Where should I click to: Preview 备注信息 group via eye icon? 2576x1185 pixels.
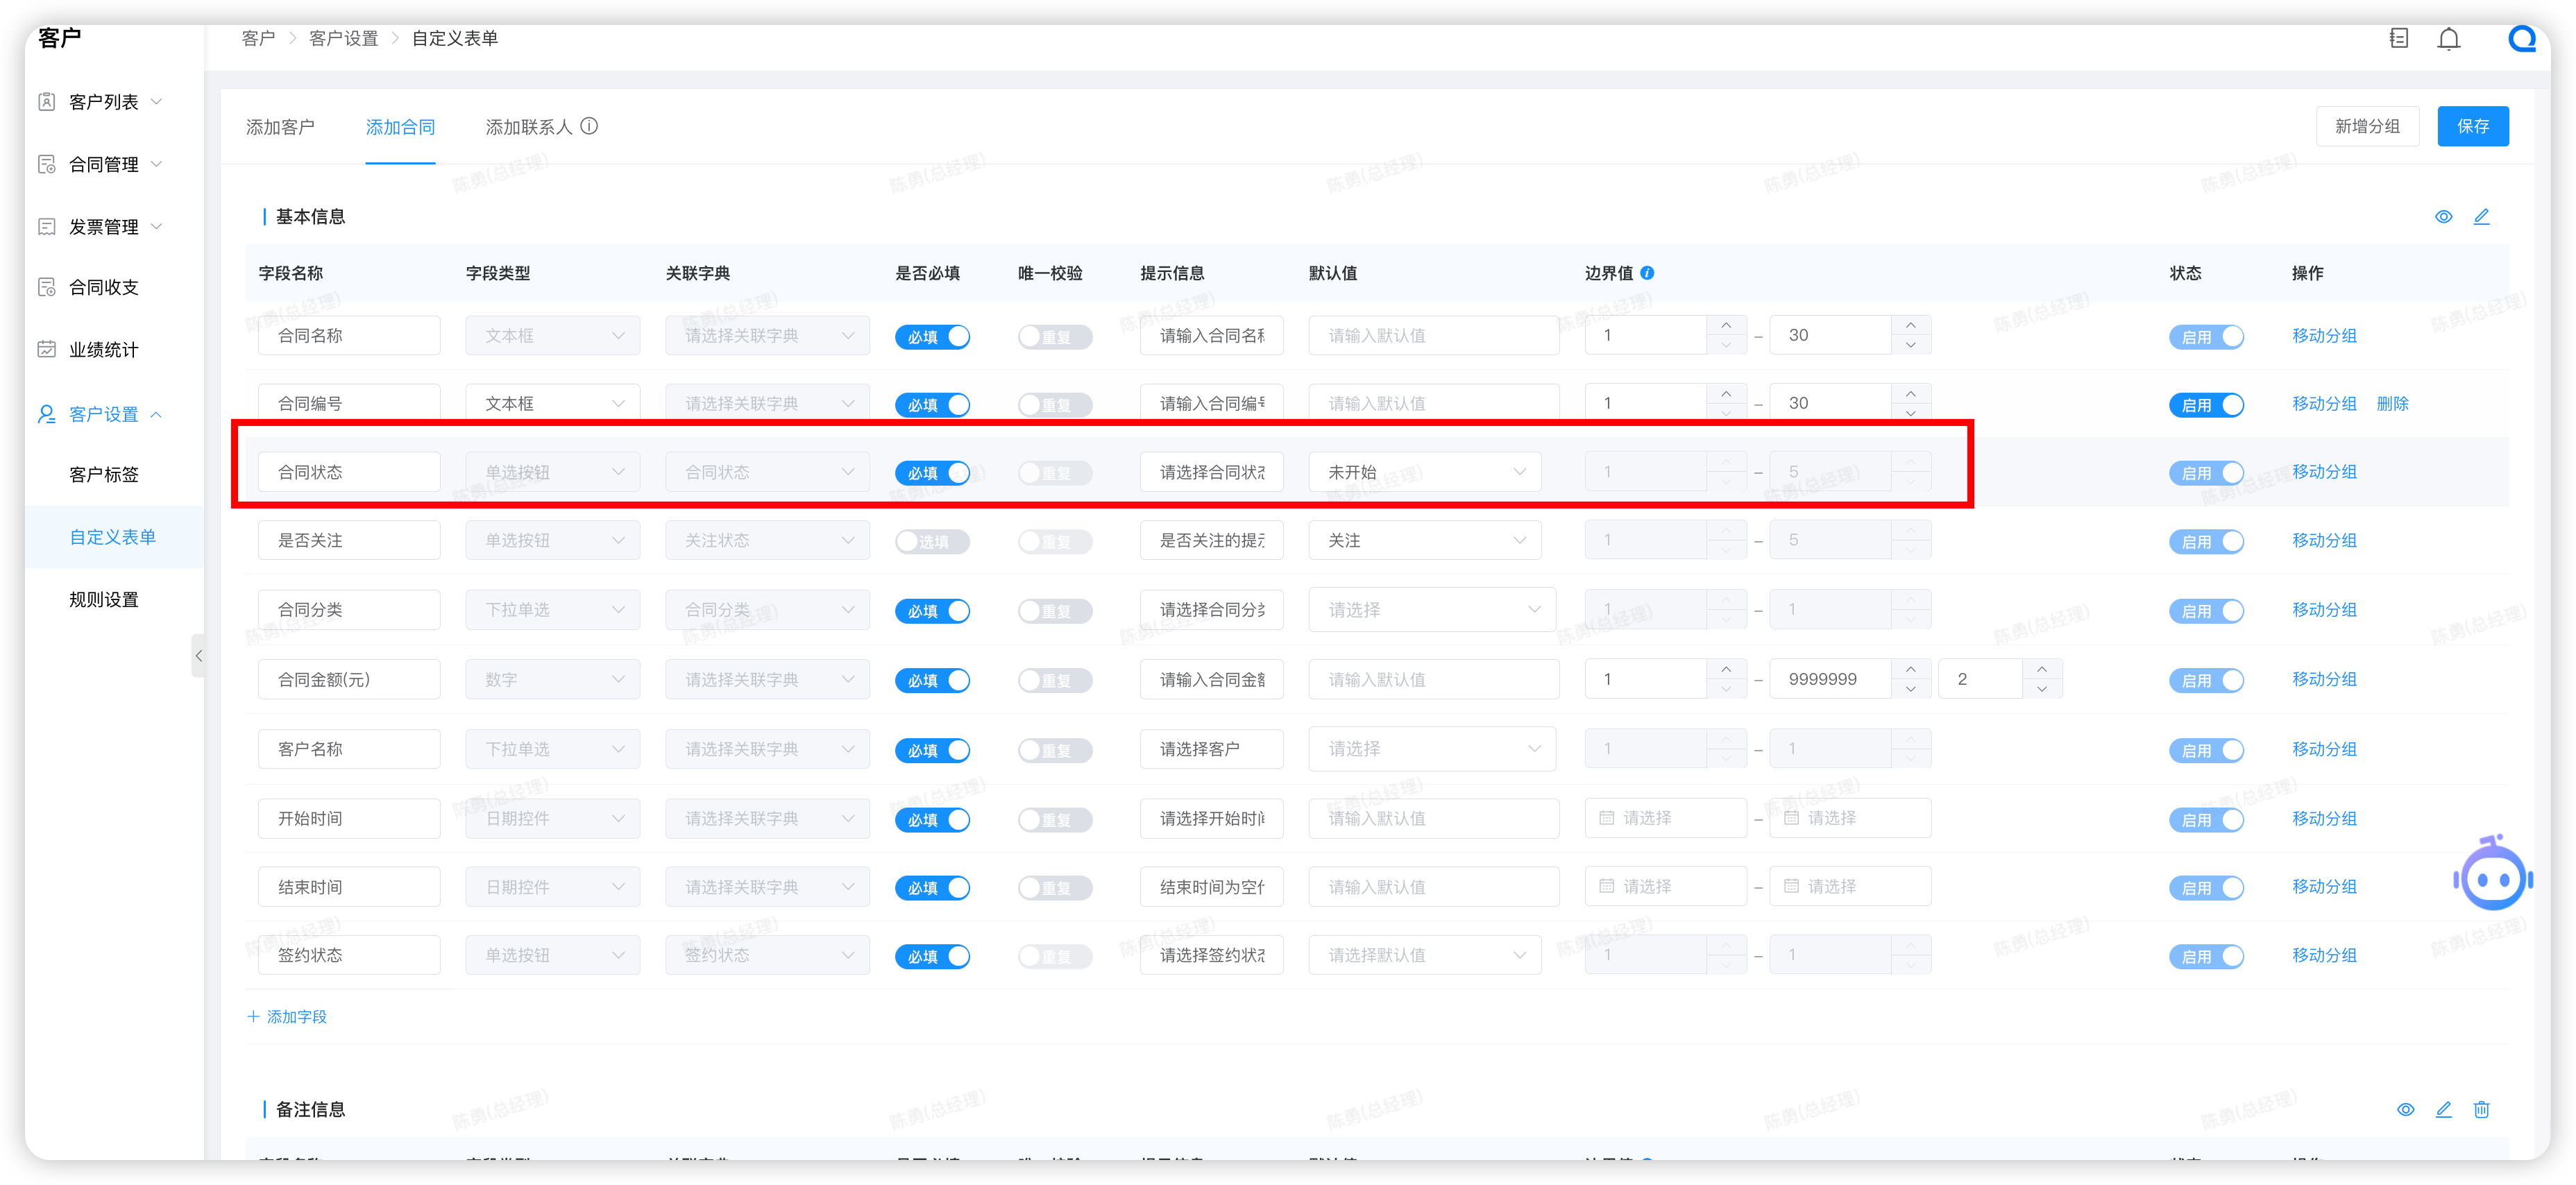coord(2405,1109)
